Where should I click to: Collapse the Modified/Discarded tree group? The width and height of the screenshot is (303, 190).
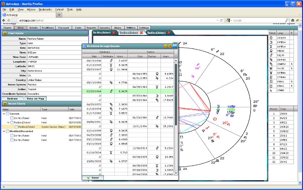point(4,131)
